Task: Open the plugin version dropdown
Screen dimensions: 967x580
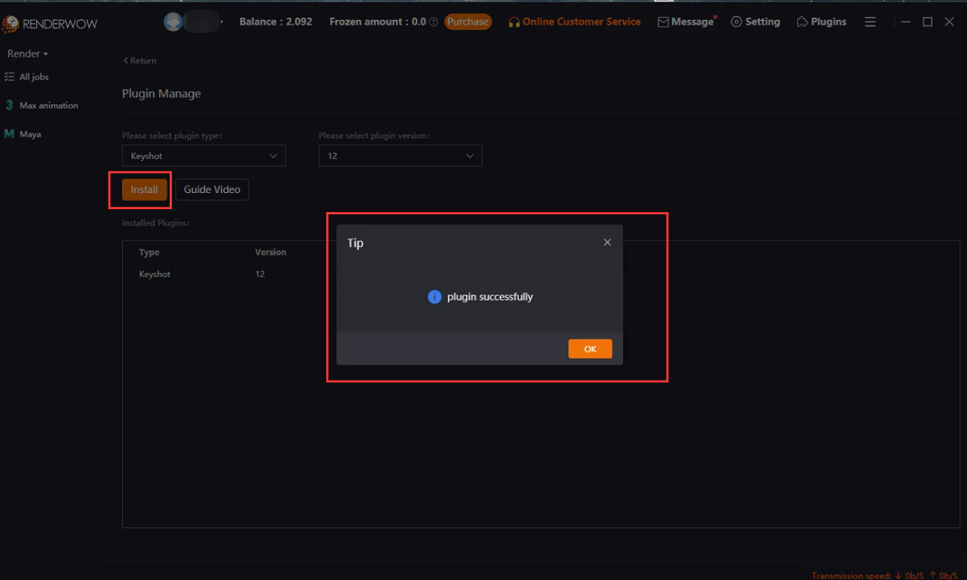Action: pyautogui.click(x=400, y=155)
